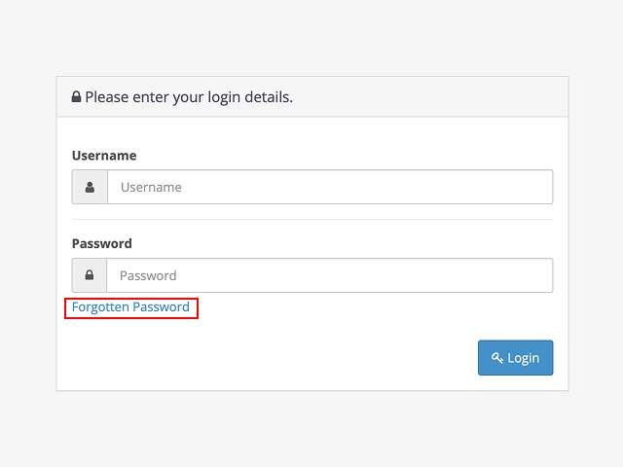Click the "Password" placeholder text in the field

148,275
